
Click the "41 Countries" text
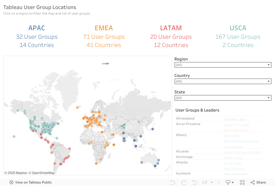[104, 45]
